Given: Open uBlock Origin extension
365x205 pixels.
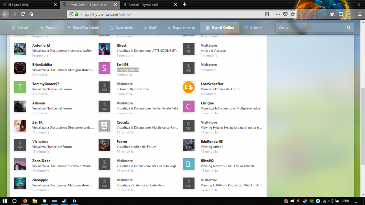Looking at the screenshot, I should 349,14.
